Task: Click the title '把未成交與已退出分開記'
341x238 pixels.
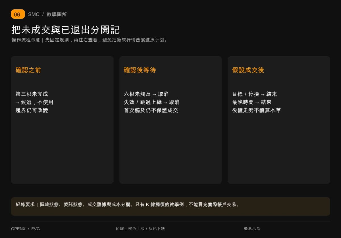Action: tap(66, 30)
